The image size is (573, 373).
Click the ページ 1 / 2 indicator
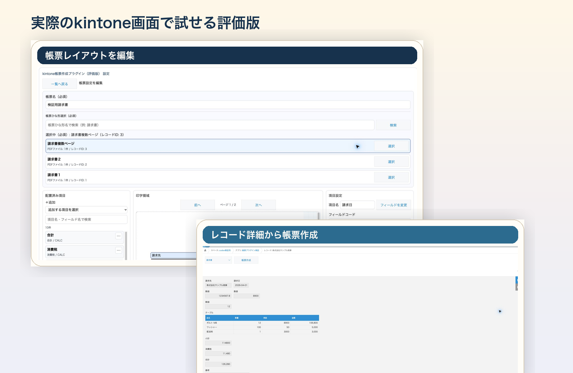[228, 205]
